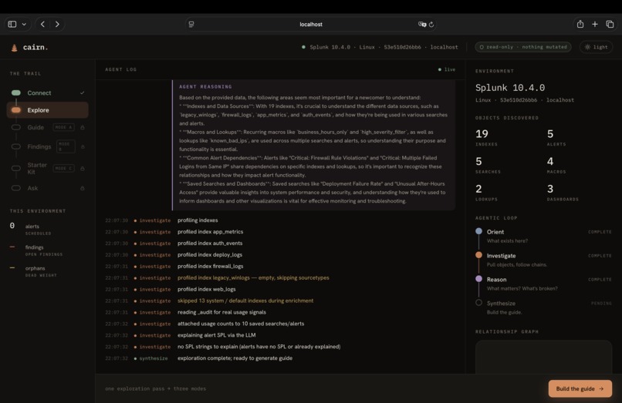Click the MODE C badge next to Starter Kit
This screenshot has width=622, height=403.
click(x=64, y=169)
